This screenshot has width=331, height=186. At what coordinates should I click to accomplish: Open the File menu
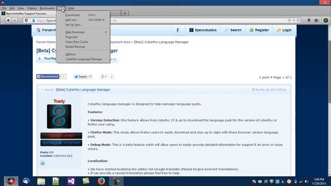(4, 8)
